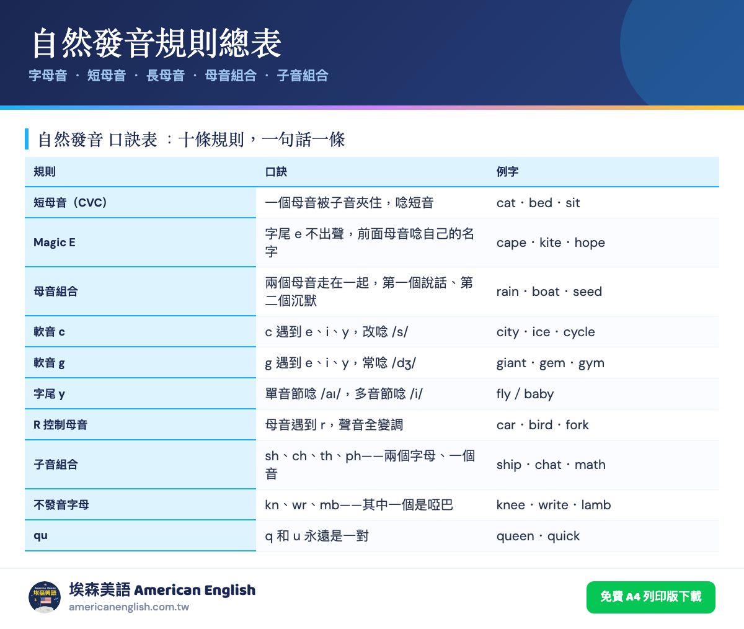This screenshot has width=744, height=629.
Task: Select 字母音 in the header subtitle
Action: (48, 76)
